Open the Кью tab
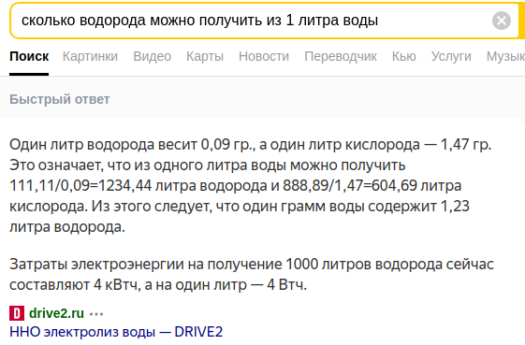The image size is (525, 345). (x=404, y=56)
